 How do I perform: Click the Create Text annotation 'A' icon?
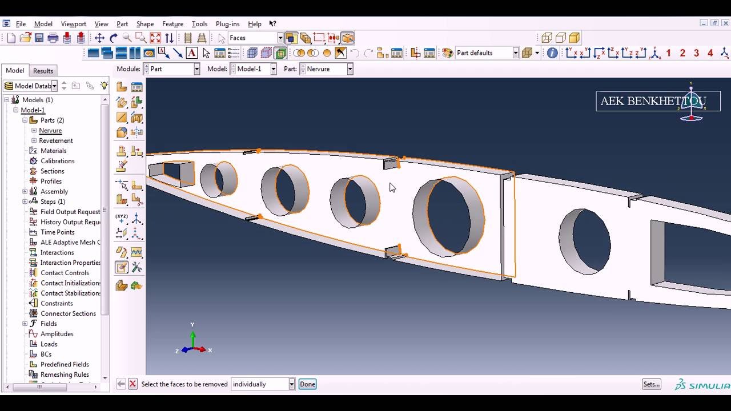coord(191,53)
